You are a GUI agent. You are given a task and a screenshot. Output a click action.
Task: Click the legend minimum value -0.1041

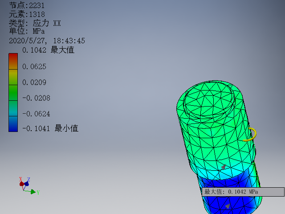(36, 128)
